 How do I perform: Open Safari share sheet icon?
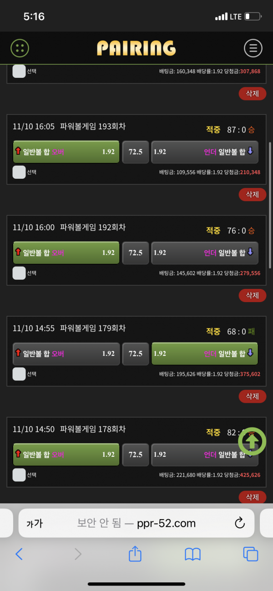(135, 554)
